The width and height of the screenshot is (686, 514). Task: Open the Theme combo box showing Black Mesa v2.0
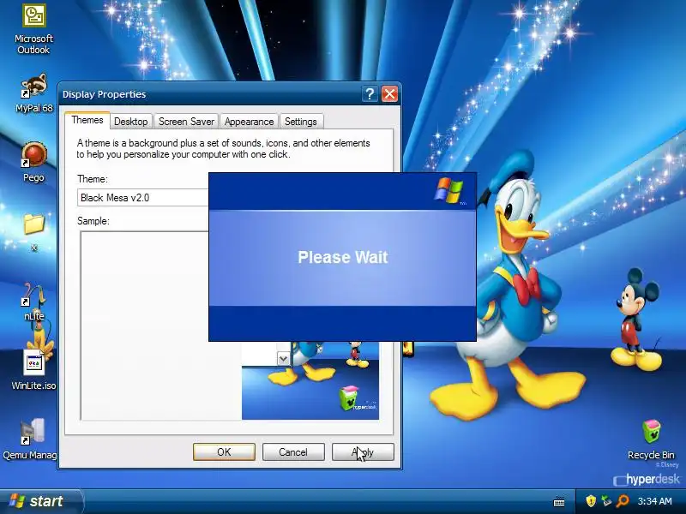[143, 198]
